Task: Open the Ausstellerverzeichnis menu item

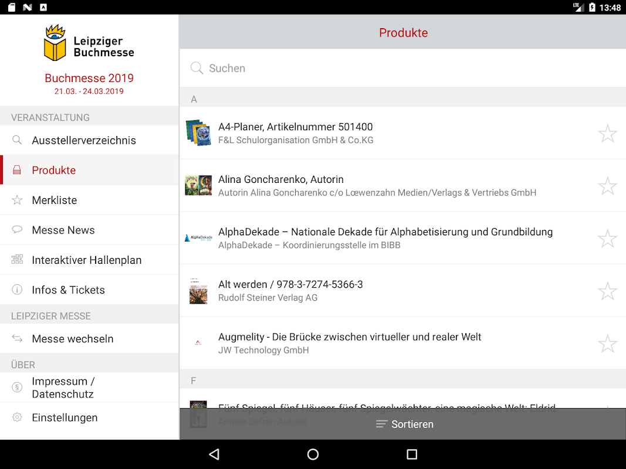Action: pos(89,140)
